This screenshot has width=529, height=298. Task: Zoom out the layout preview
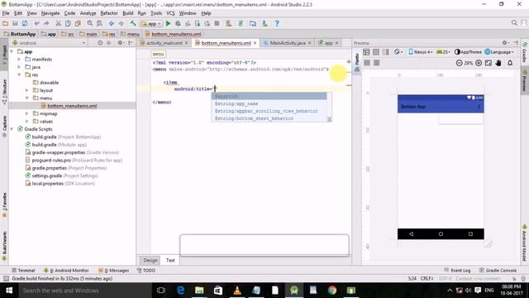pos(459,63)
